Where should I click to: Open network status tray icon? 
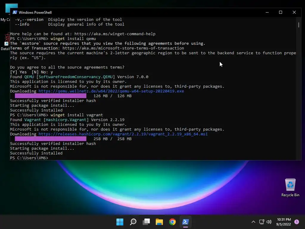262,222
